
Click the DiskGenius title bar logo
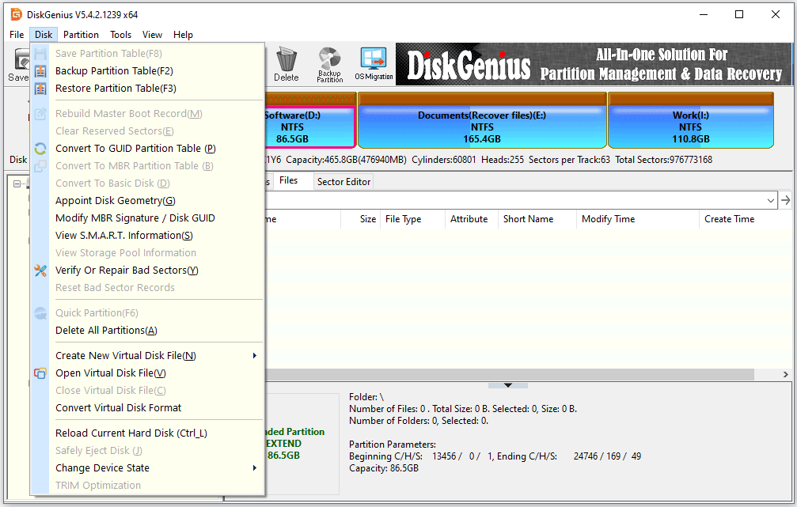(x=17, y=15)
